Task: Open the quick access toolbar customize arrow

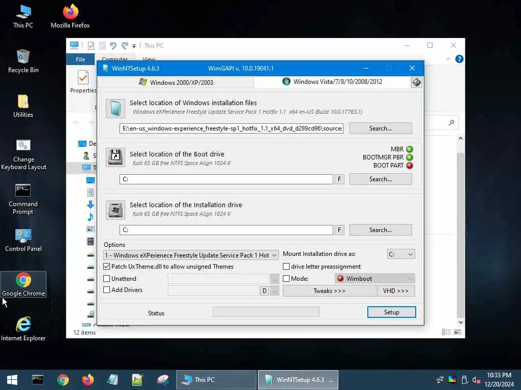Action: click(x=134, y=46)
